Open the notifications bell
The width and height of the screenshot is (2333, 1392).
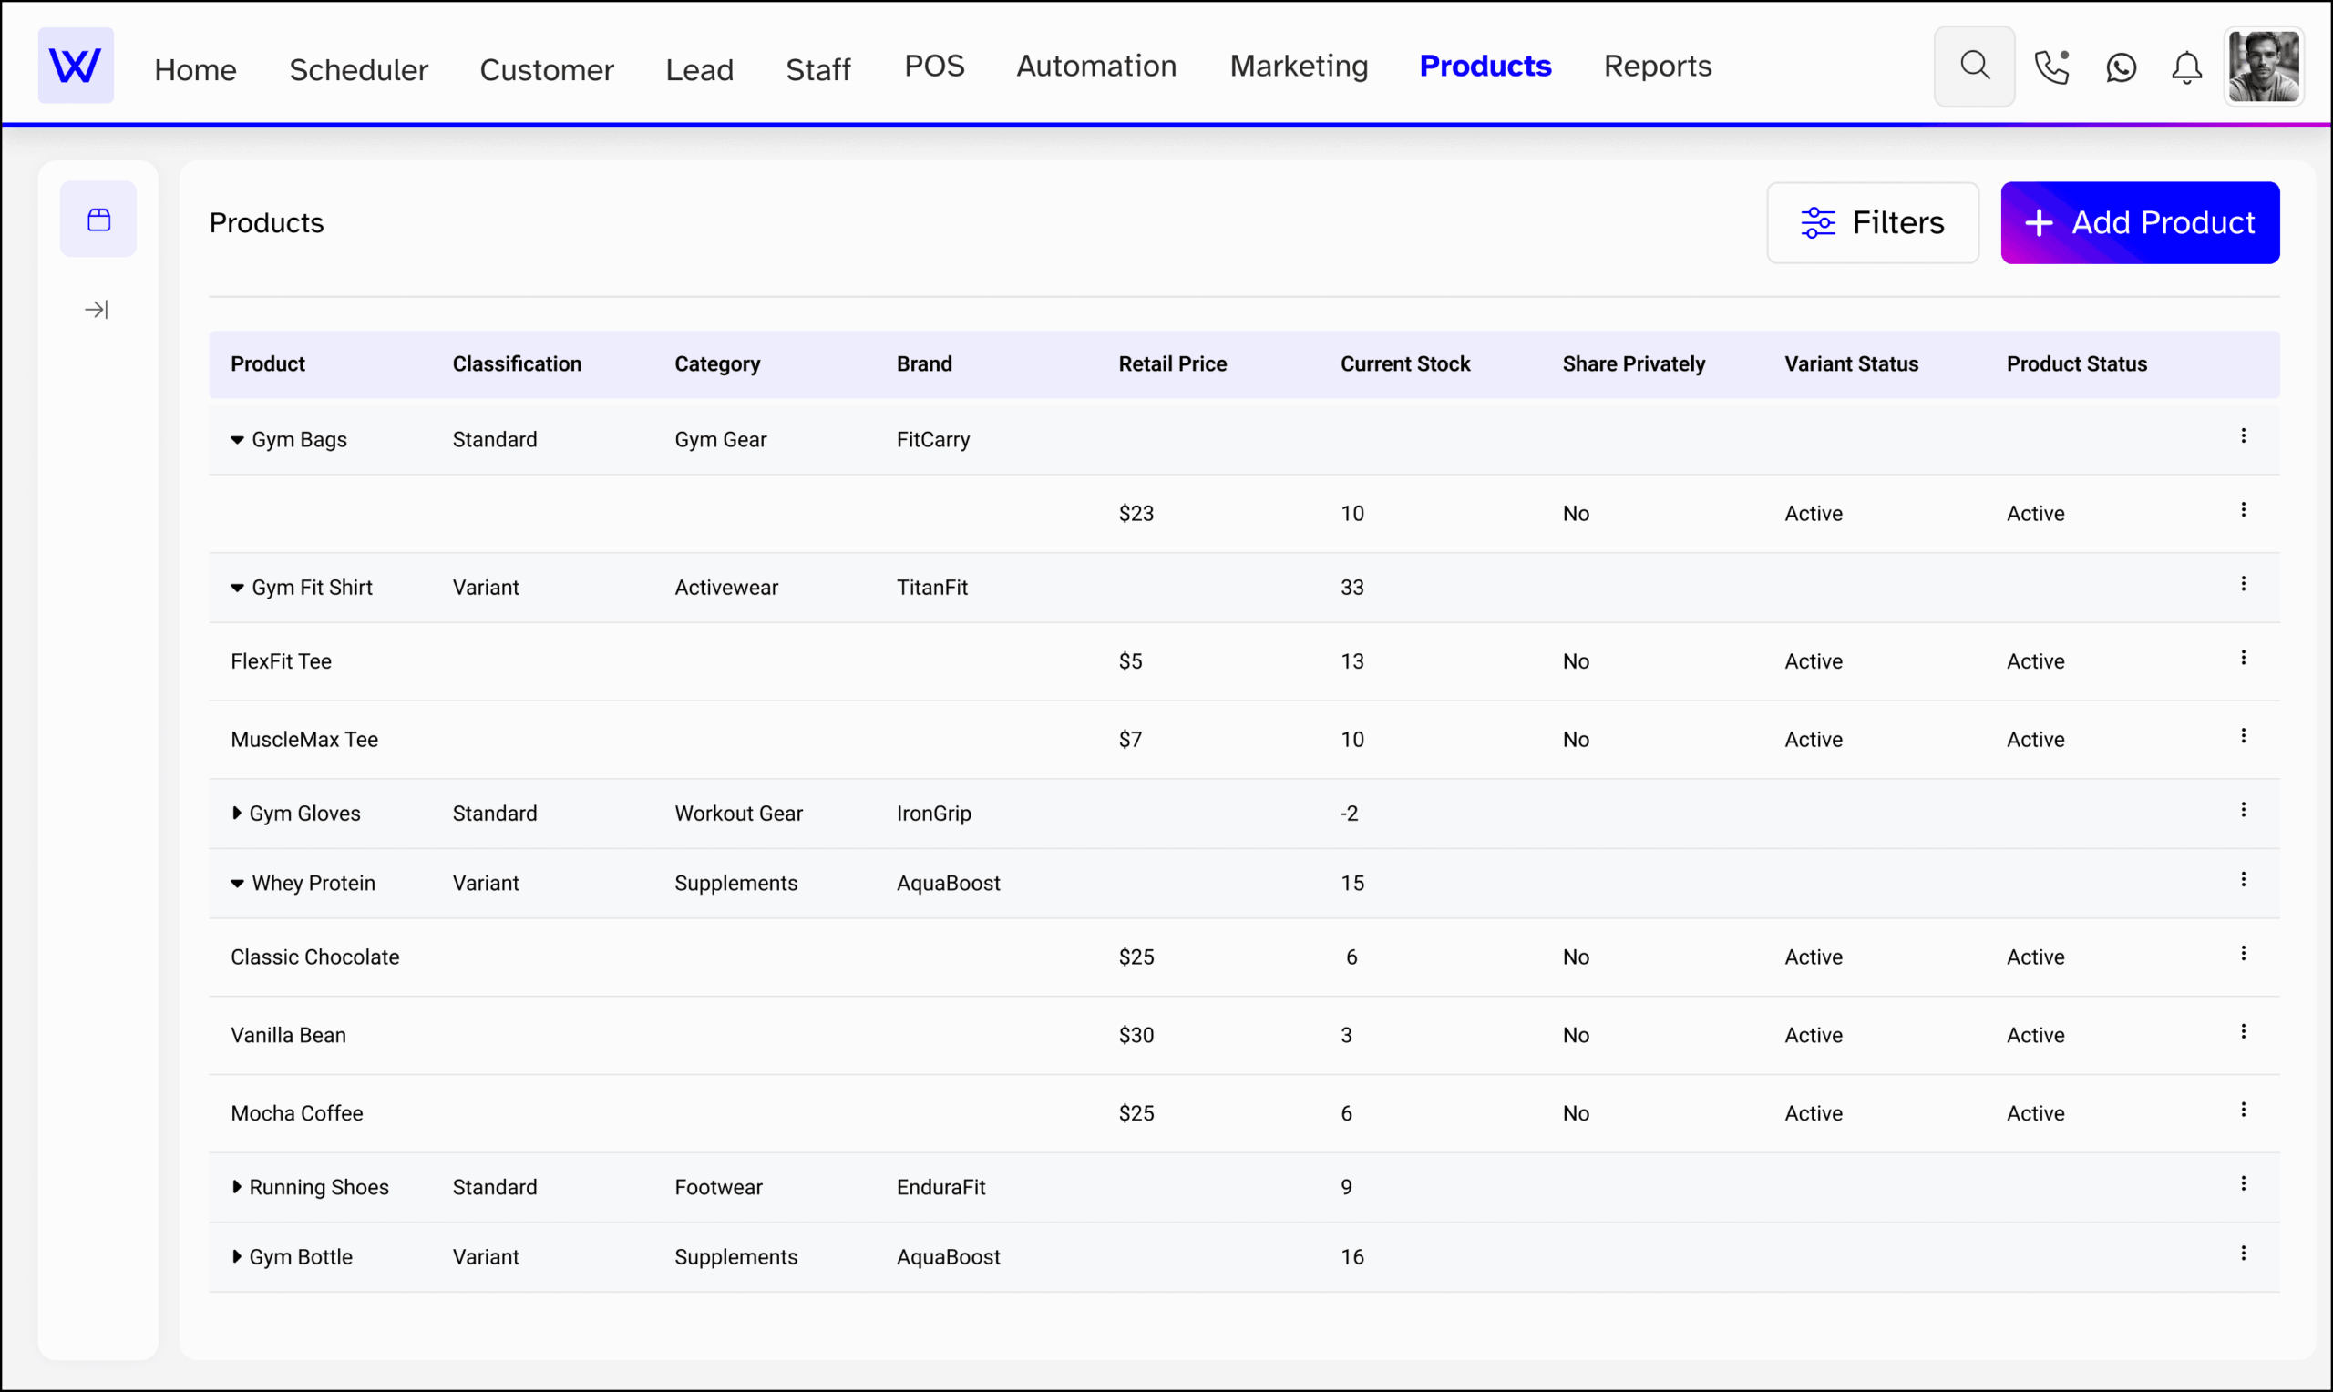(2185, 67)
